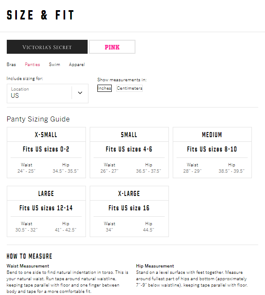This screenshot has width=265, height=295.
Task: Click the Medium size card header
Action: 213,135
